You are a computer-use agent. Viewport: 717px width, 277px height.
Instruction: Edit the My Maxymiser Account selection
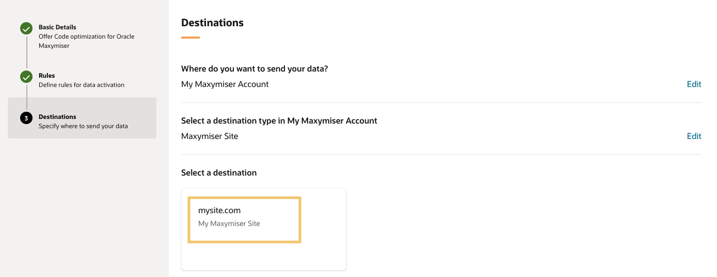(x=694, y=84)
